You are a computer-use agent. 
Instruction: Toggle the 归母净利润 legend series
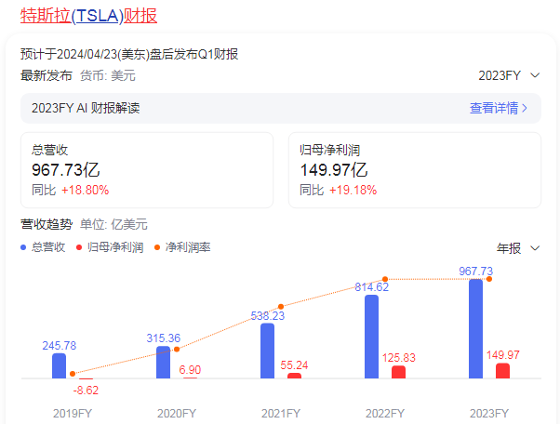point(110,247)
